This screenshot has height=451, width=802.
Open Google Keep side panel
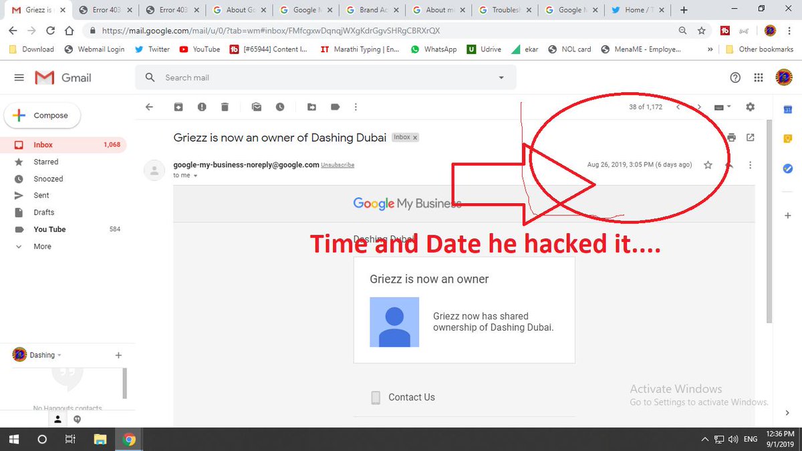point(787,139)
